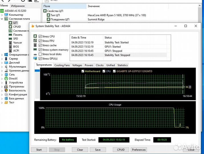The width and height of the screenshot is (204, 154).
Task: Open the Тест benchmark icon
Action: click(6, 102)
